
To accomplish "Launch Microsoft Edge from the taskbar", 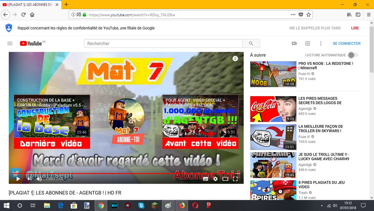I will [60, 206].
